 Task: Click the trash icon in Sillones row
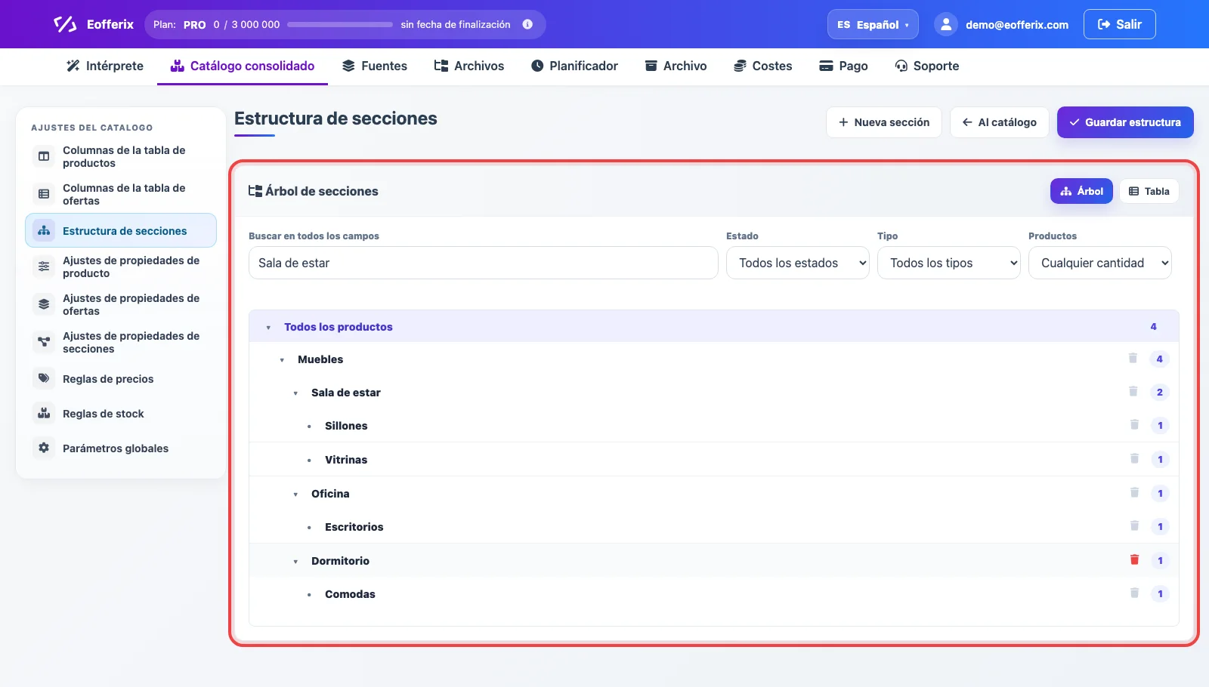(x=1134, y=425)
